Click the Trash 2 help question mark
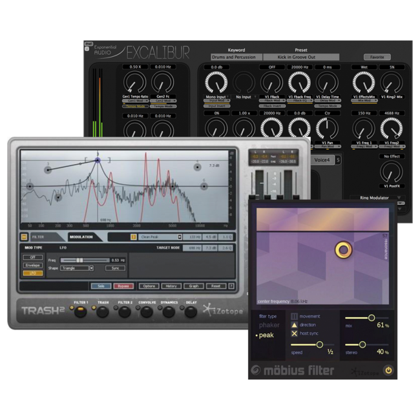 231,286
